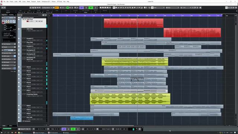Expand the MIDI Modifiers inspector section
The width and height of the screenshot is (238, 134).
9,59
